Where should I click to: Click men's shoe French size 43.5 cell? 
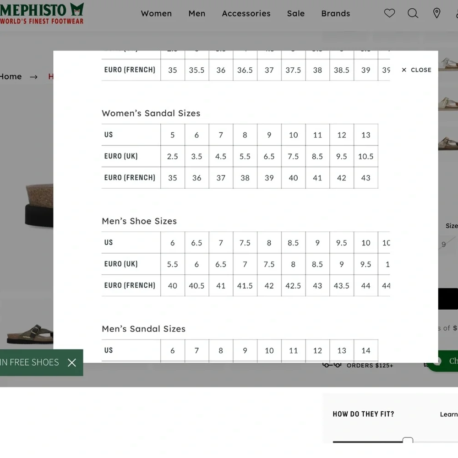[342, 285]
